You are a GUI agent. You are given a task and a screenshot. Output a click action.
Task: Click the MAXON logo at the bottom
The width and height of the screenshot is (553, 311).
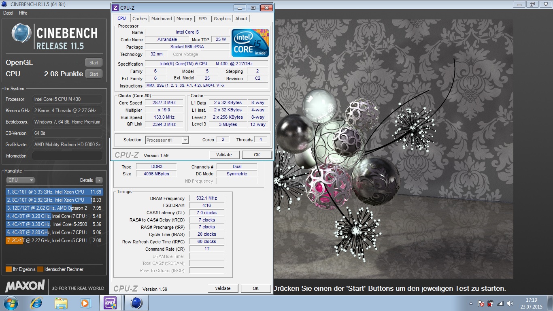[x=25, y=286]
